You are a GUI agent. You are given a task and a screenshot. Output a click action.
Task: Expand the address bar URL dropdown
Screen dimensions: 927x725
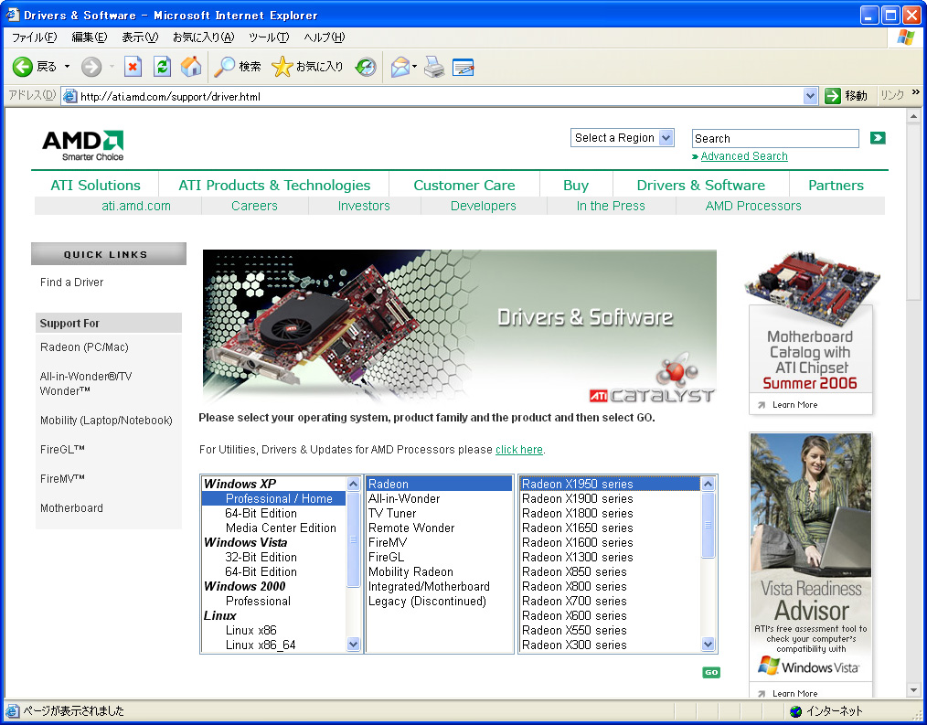pyautogui.click(x=810, y=96)
